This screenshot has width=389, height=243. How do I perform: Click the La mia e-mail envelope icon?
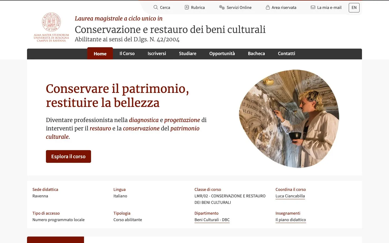[313, 7]
